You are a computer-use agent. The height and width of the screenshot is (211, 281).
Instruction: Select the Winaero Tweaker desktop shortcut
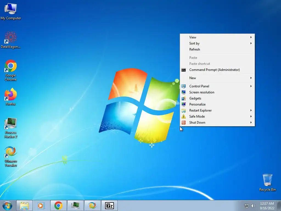click(x=11, y=156)
